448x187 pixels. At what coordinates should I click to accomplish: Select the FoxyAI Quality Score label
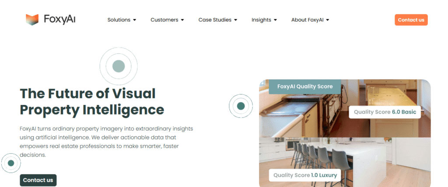coord(305,87)
